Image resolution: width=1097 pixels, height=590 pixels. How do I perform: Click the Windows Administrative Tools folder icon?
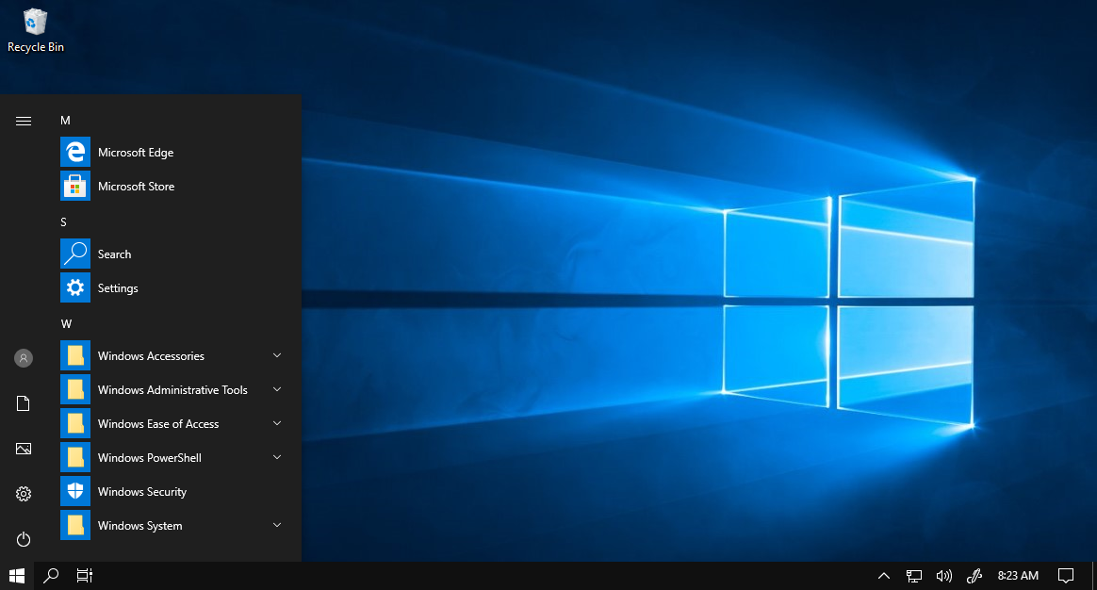point(75,390)
